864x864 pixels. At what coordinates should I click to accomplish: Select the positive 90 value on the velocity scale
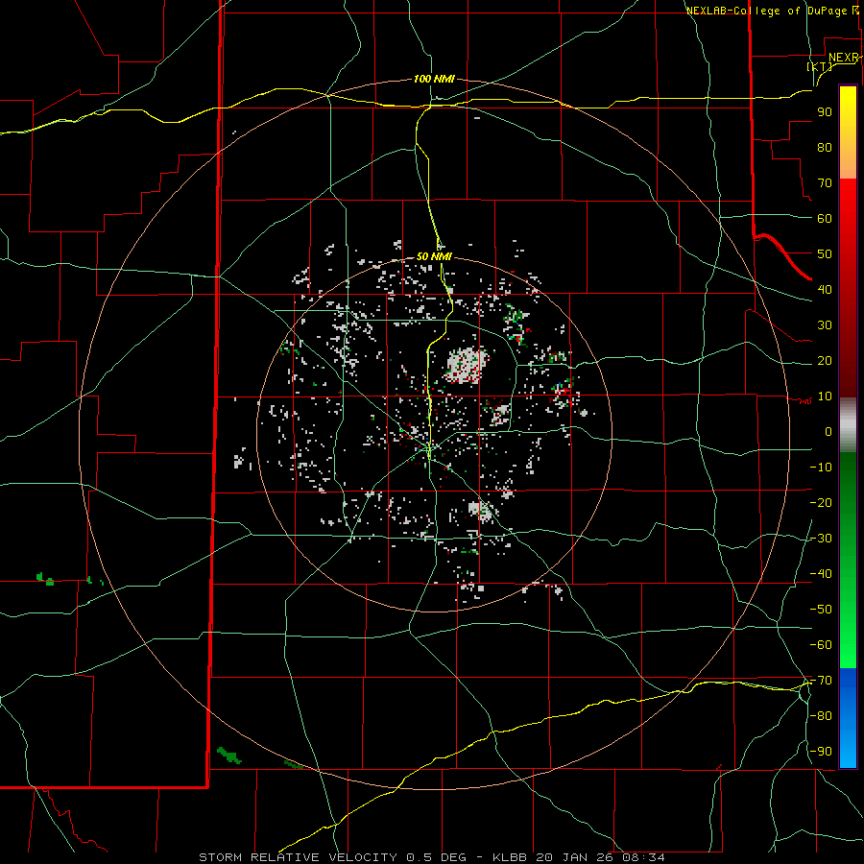tap(825, 112)
